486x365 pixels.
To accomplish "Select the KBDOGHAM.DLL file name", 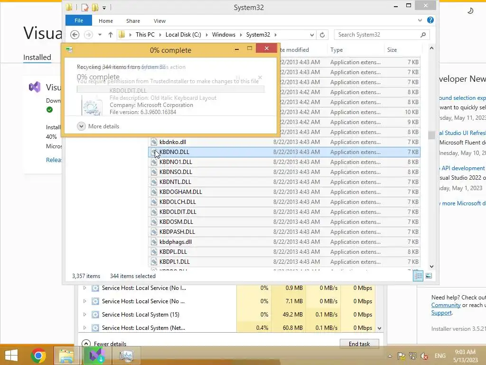I will pos(181,192).
